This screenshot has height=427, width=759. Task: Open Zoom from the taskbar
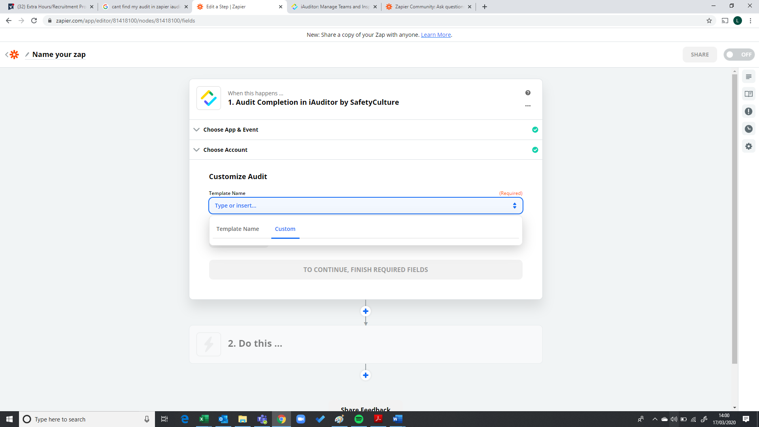301,419
